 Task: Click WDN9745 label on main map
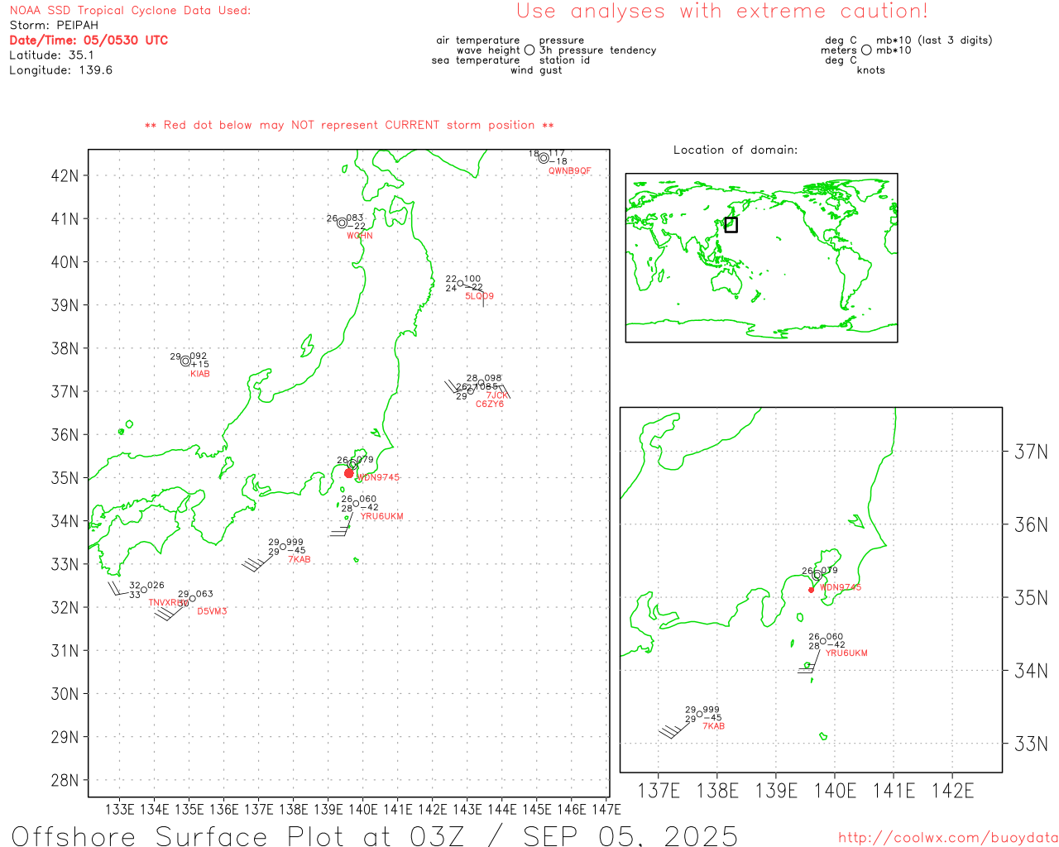point(378,477)
